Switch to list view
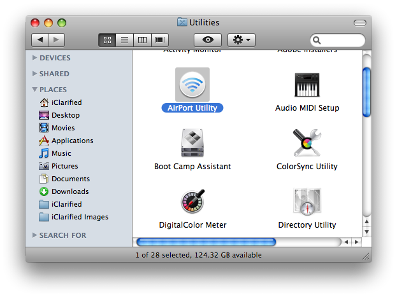The width and height of the screenshot is (397, 297). click(124, 40)
